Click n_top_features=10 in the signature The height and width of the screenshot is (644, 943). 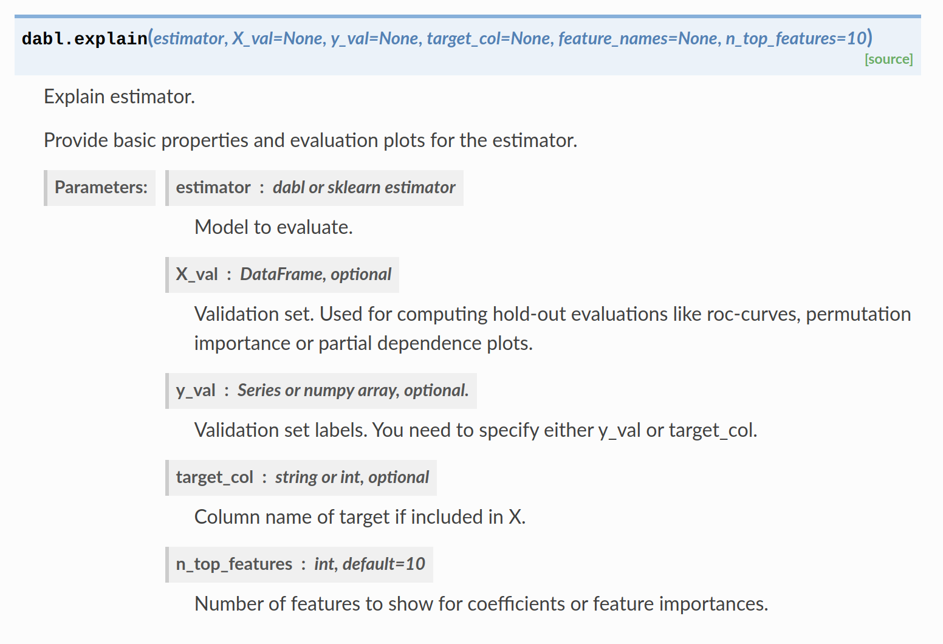point(796,39)
